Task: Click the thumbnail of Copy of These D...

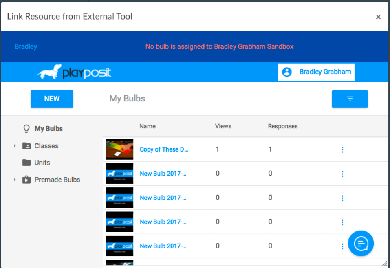Action: click(x=119, y=149)
